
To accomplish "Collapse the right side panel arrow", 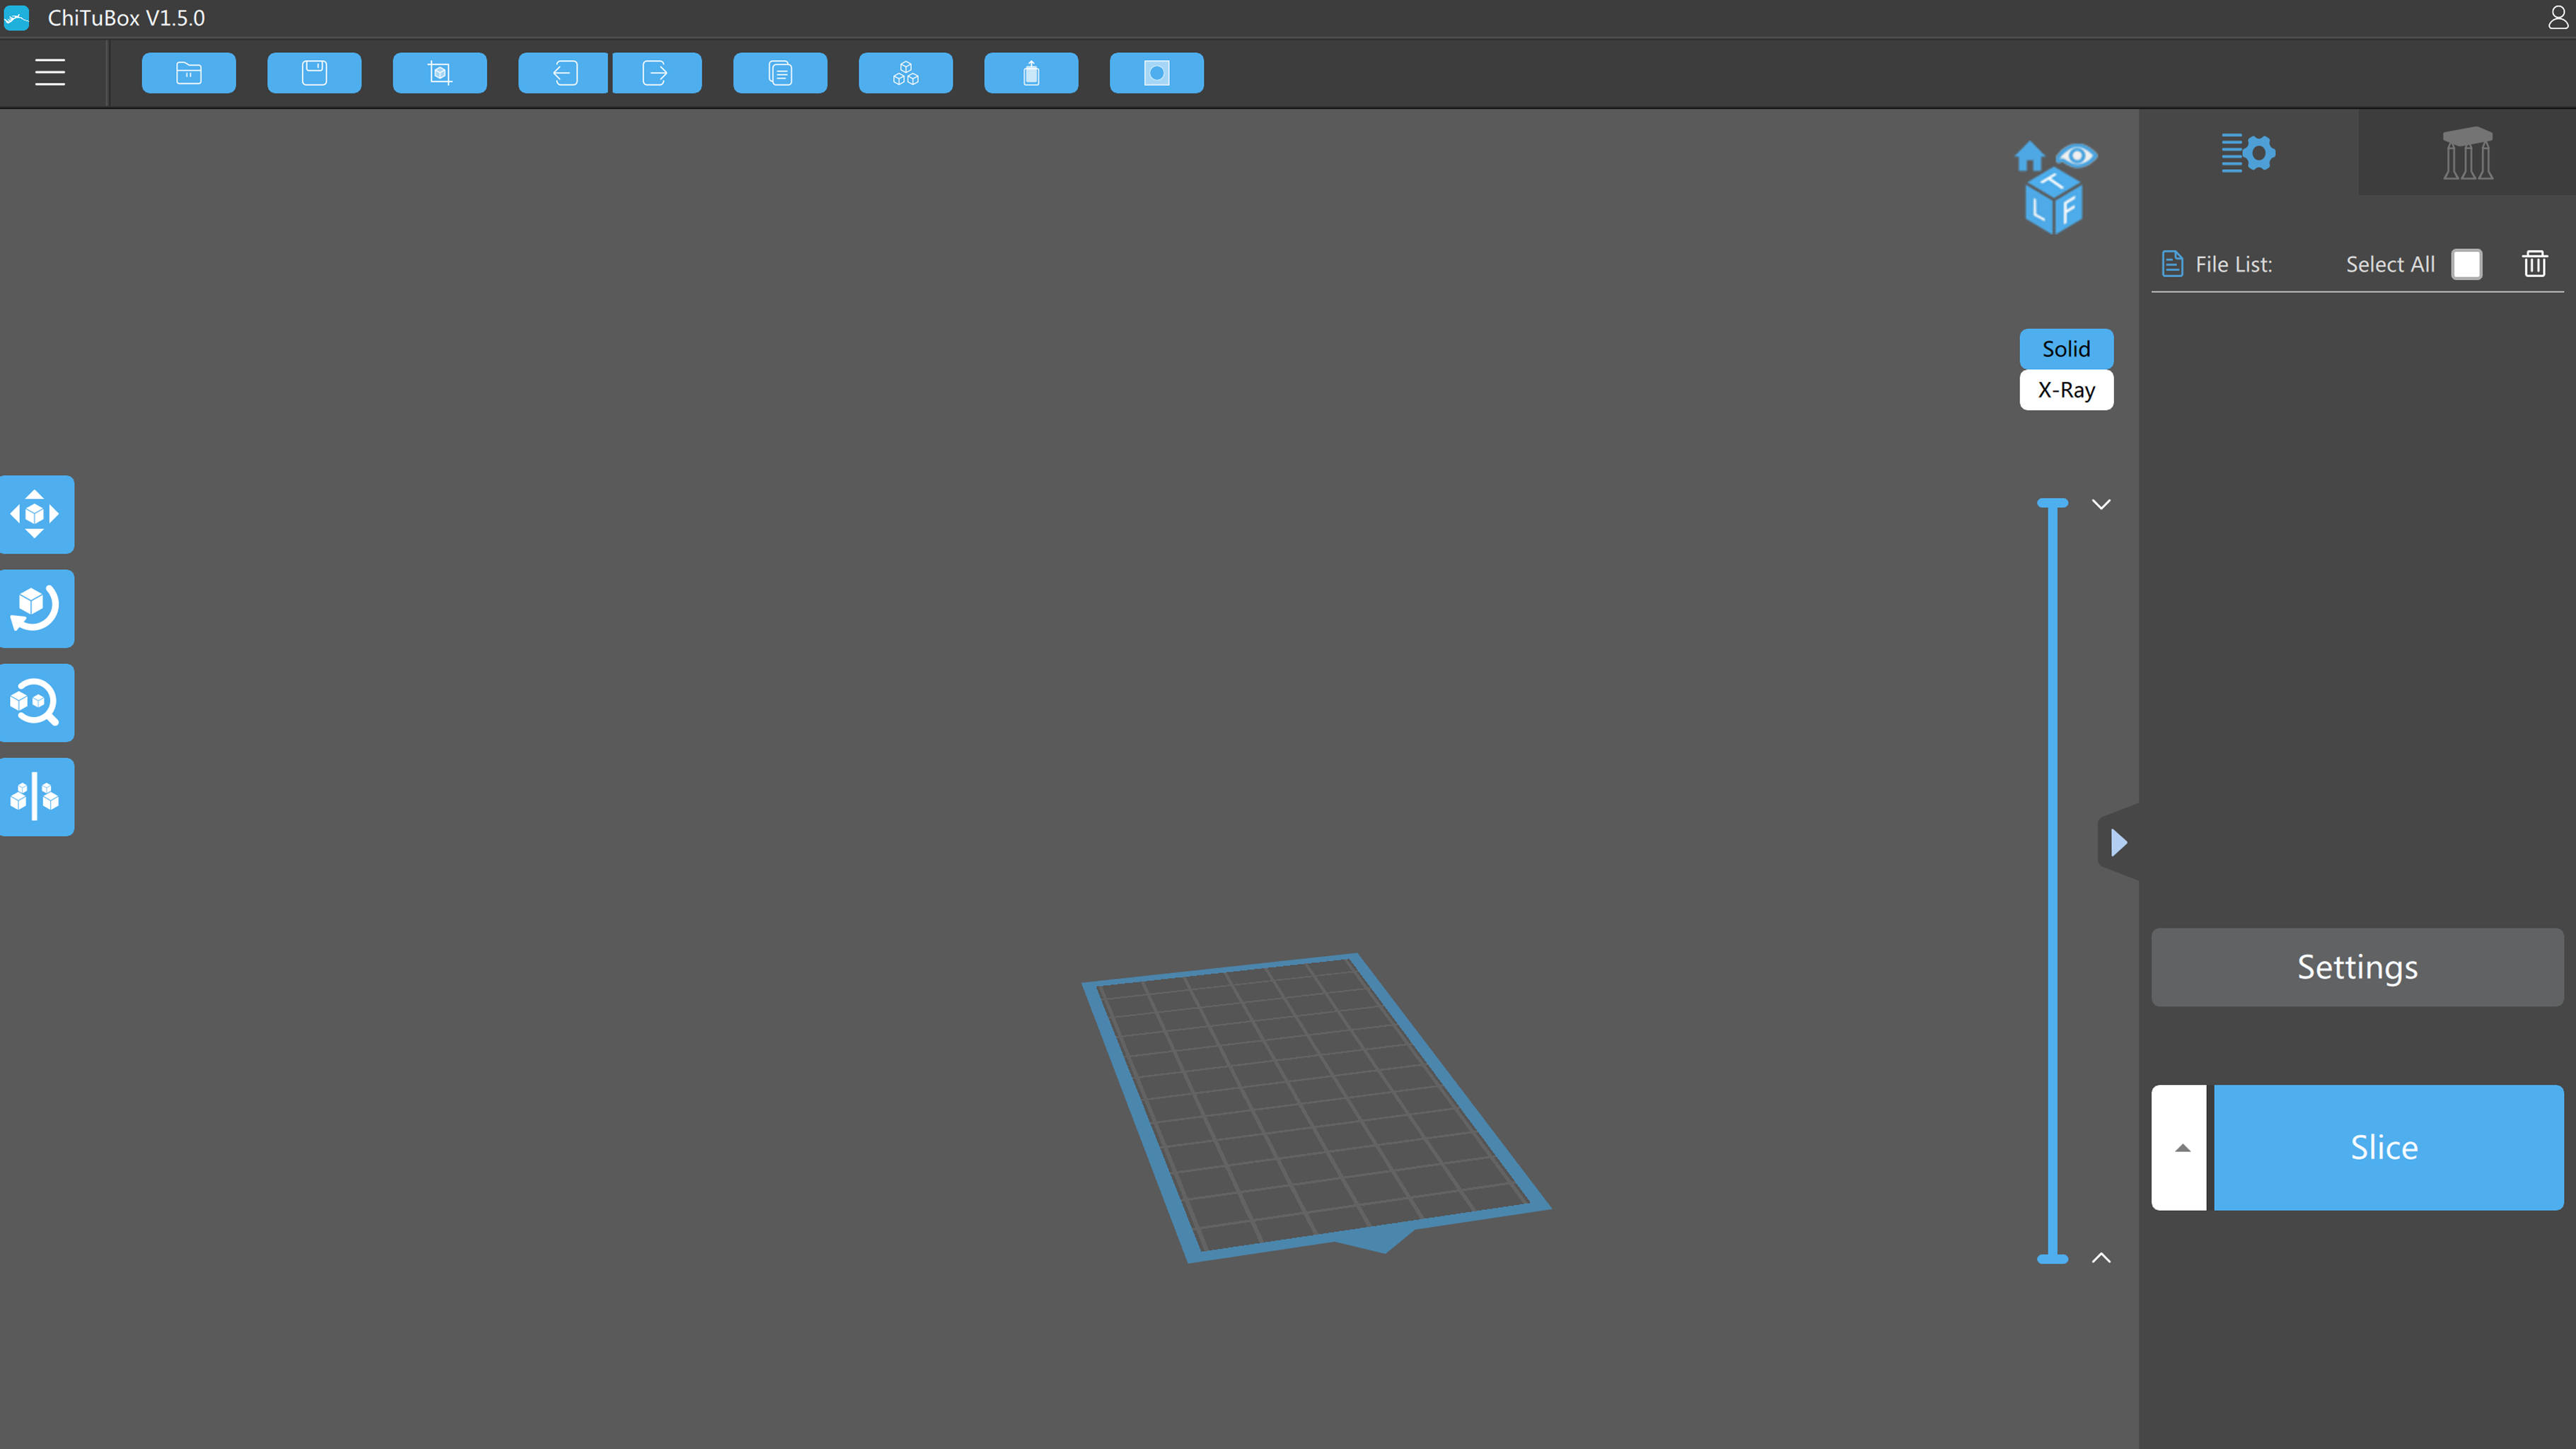I will coord(2118,842).
